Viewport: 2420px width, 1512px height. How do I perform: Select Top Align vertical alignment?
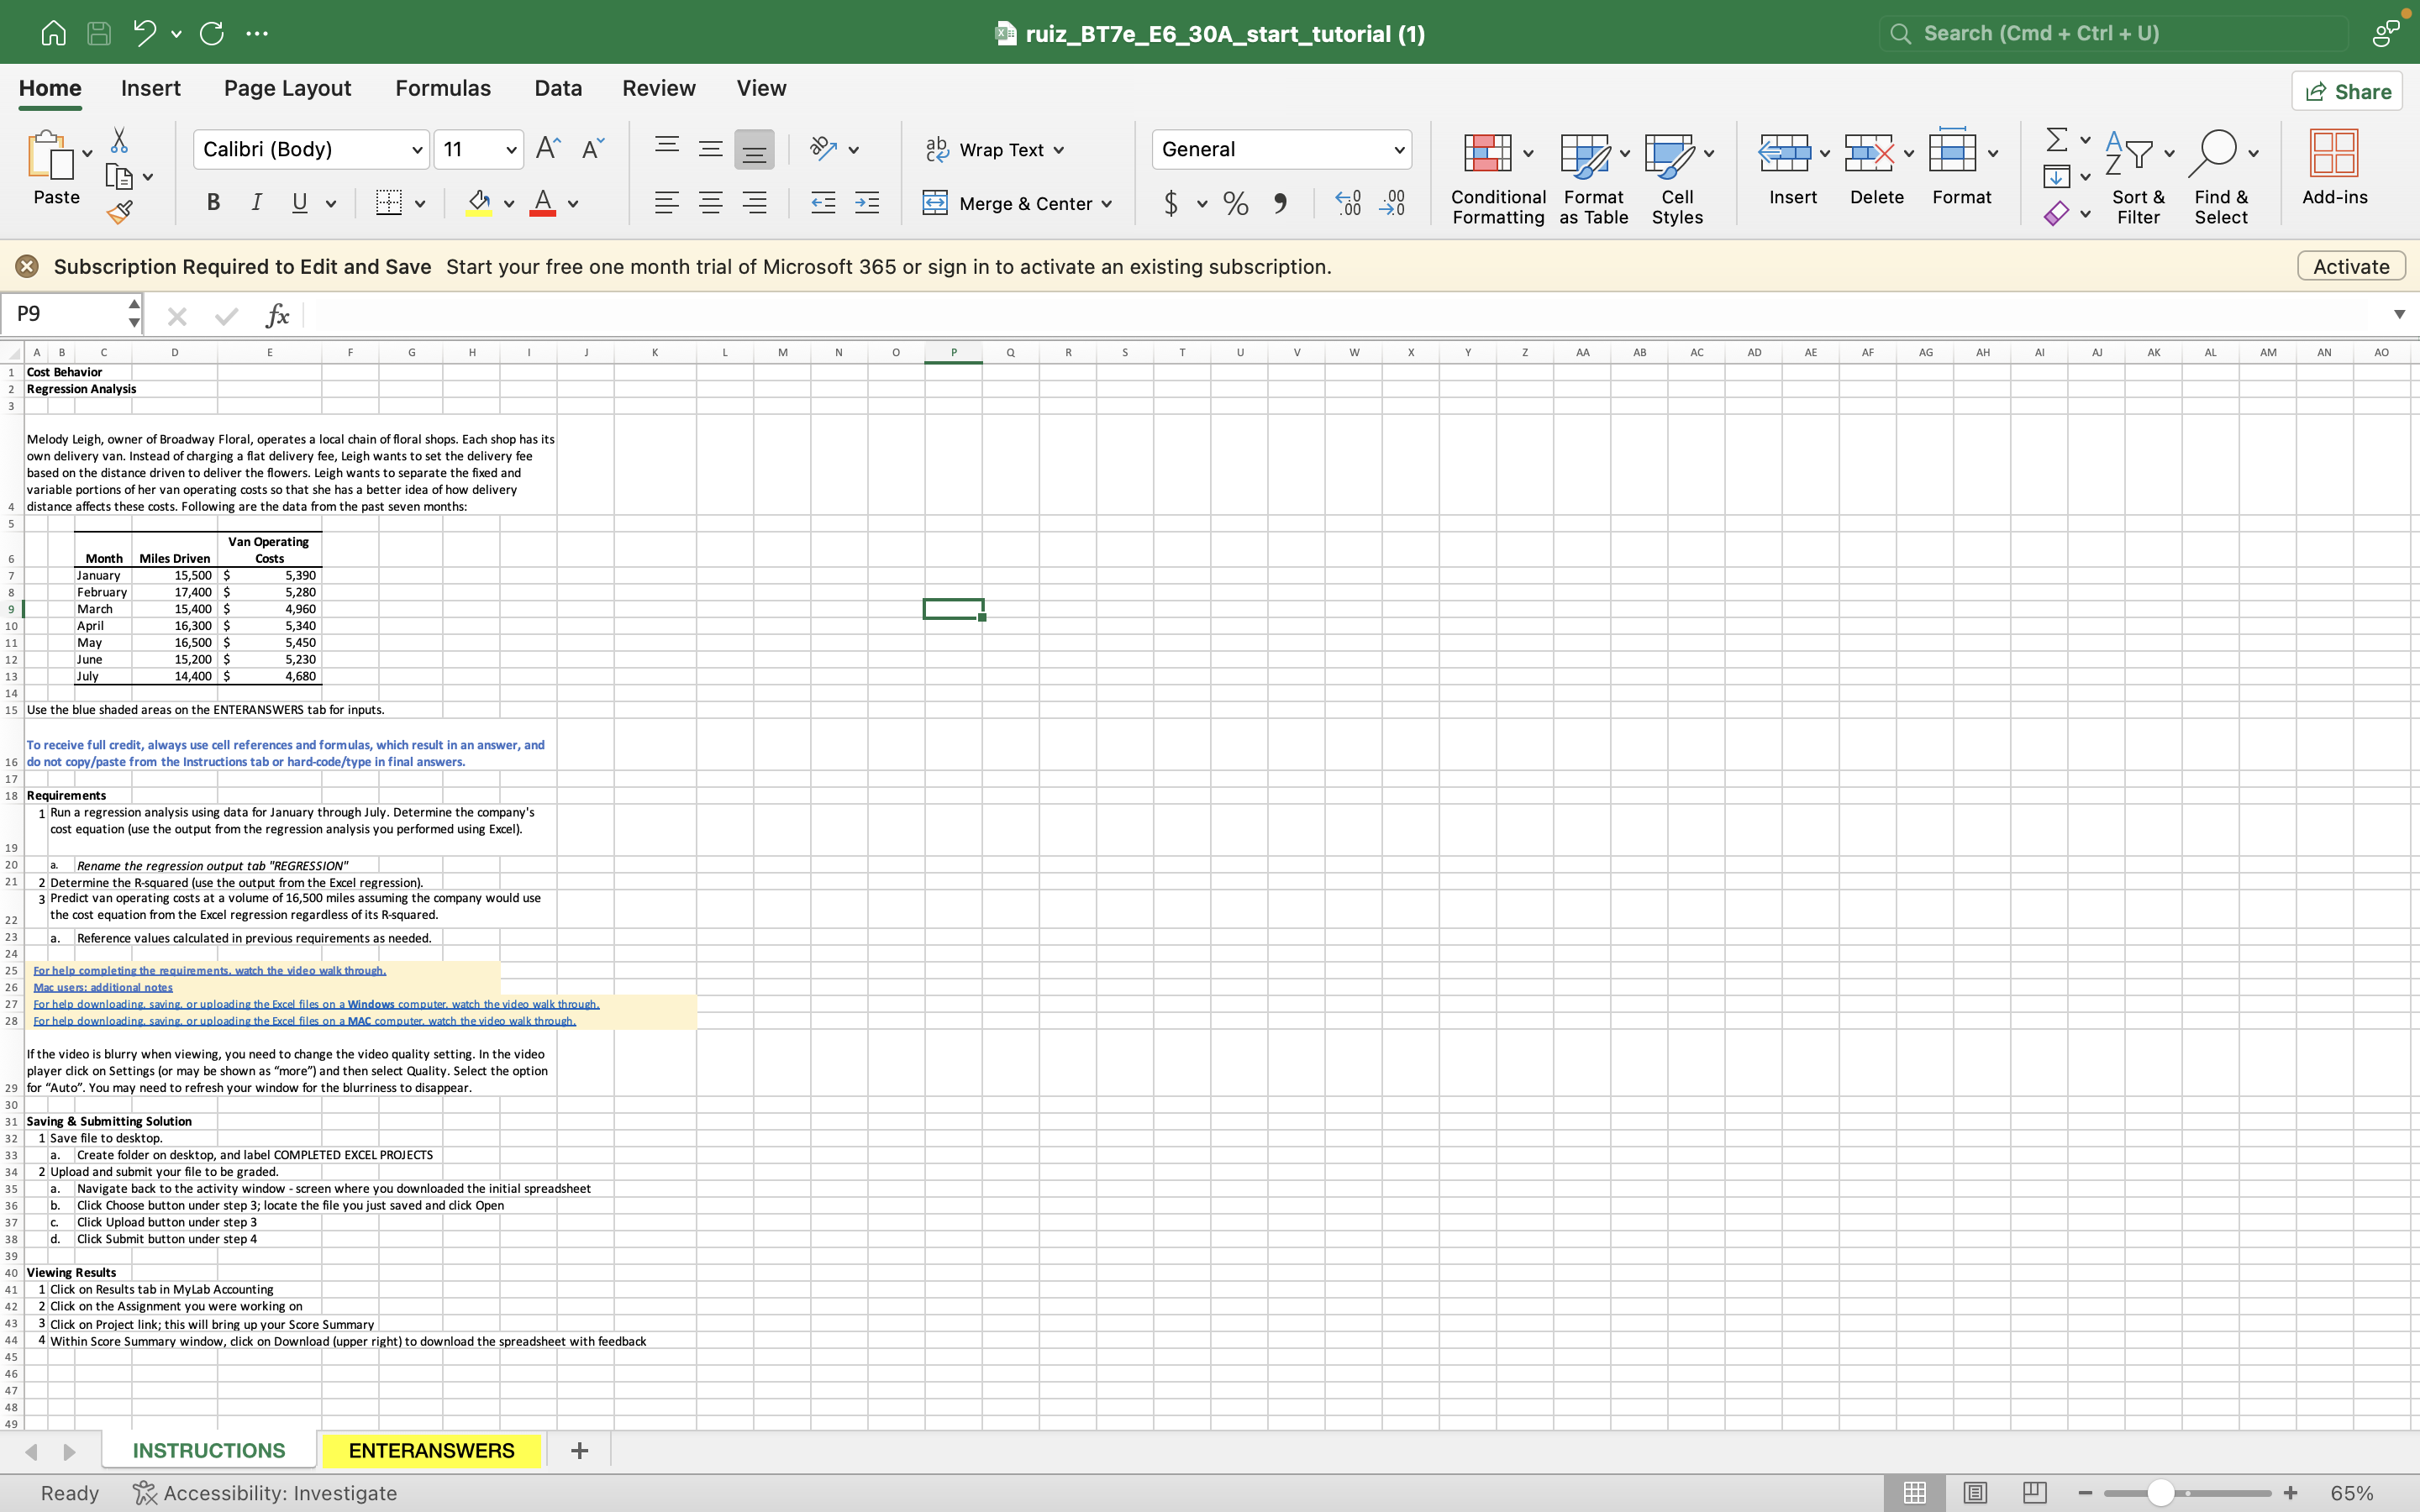pyautogui.click(x=667, y=149)
